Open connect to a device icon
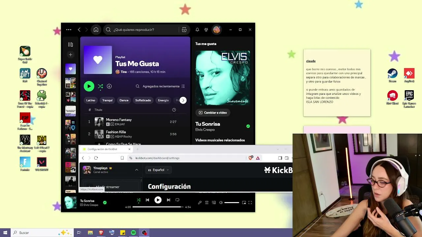 [214, 203]
